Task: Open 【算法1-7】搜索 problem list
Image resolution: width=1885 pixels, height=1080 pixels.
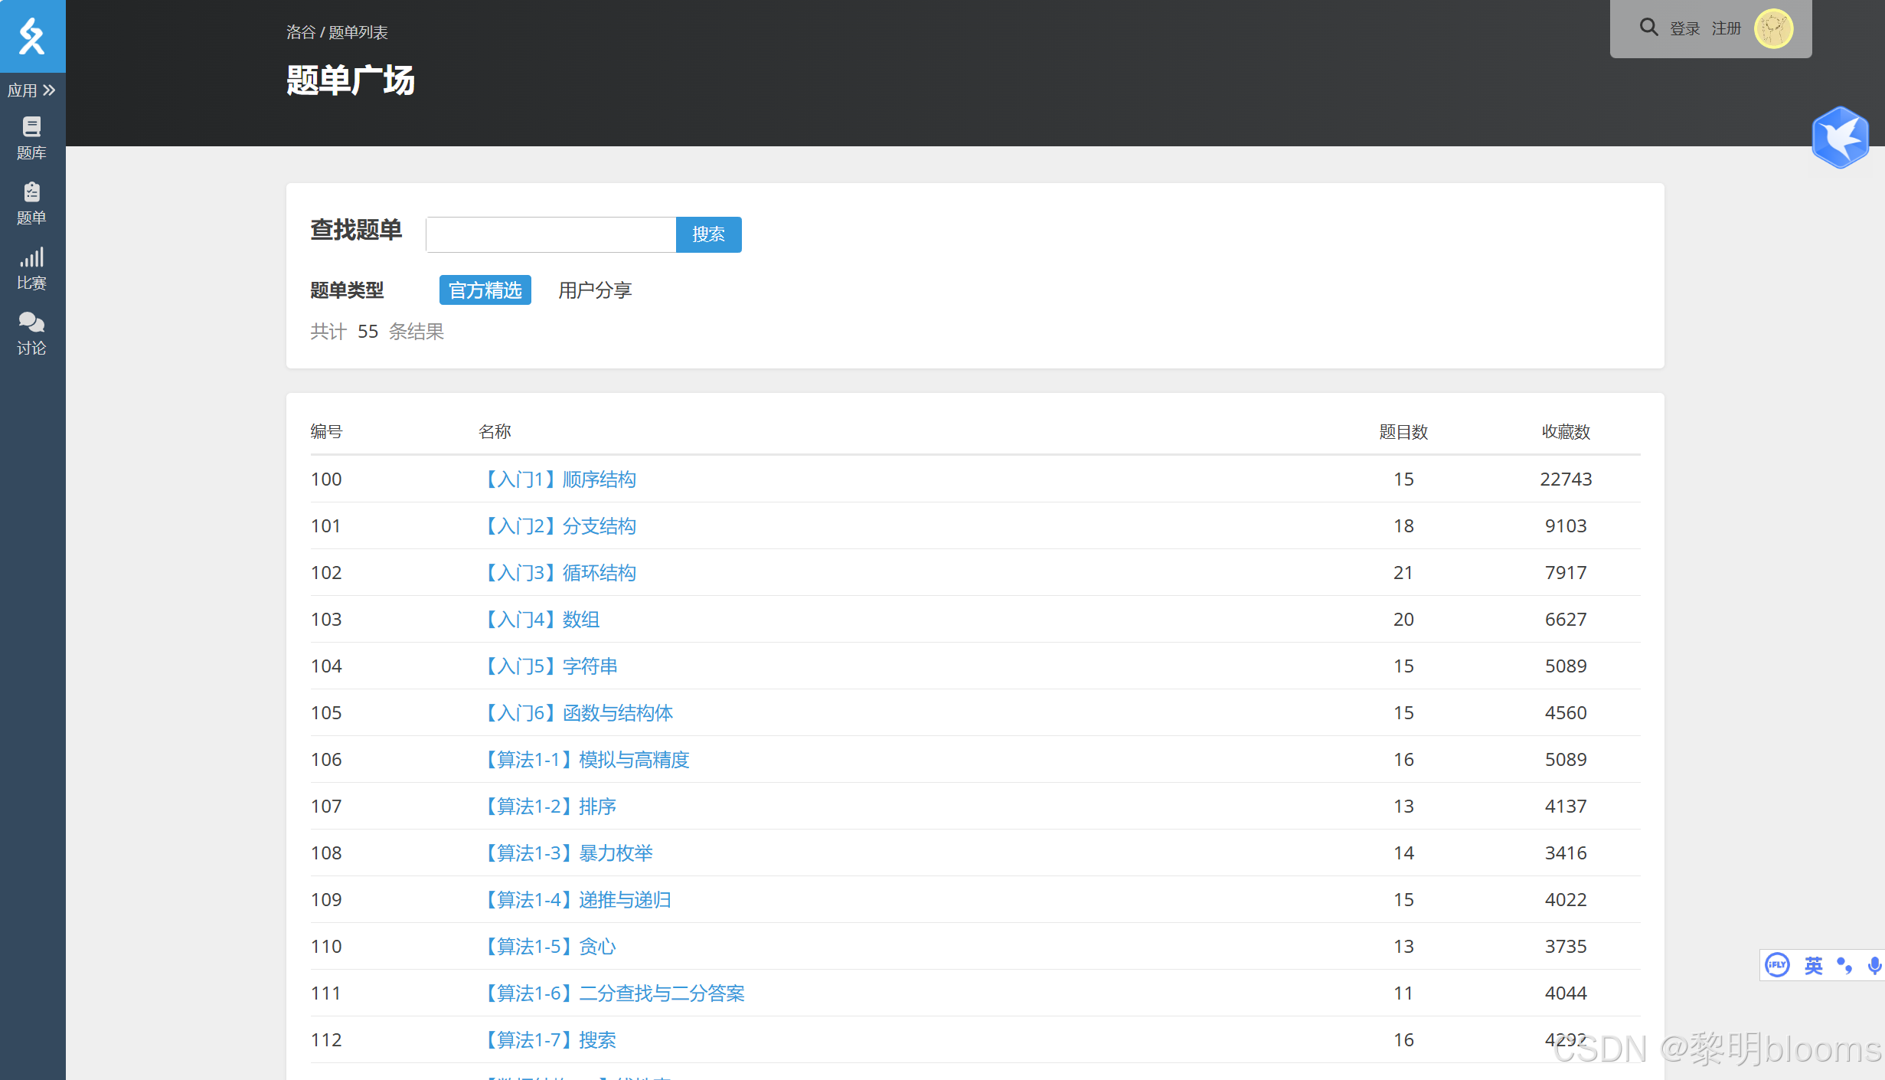Action: (x=549, y=1040)
